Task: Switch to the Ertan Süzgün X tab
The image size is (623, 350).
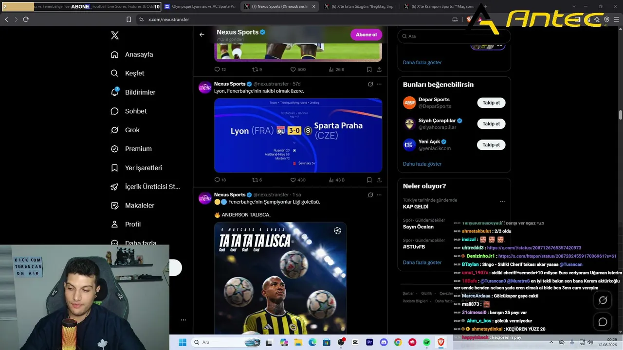Action: click(359, 7)
